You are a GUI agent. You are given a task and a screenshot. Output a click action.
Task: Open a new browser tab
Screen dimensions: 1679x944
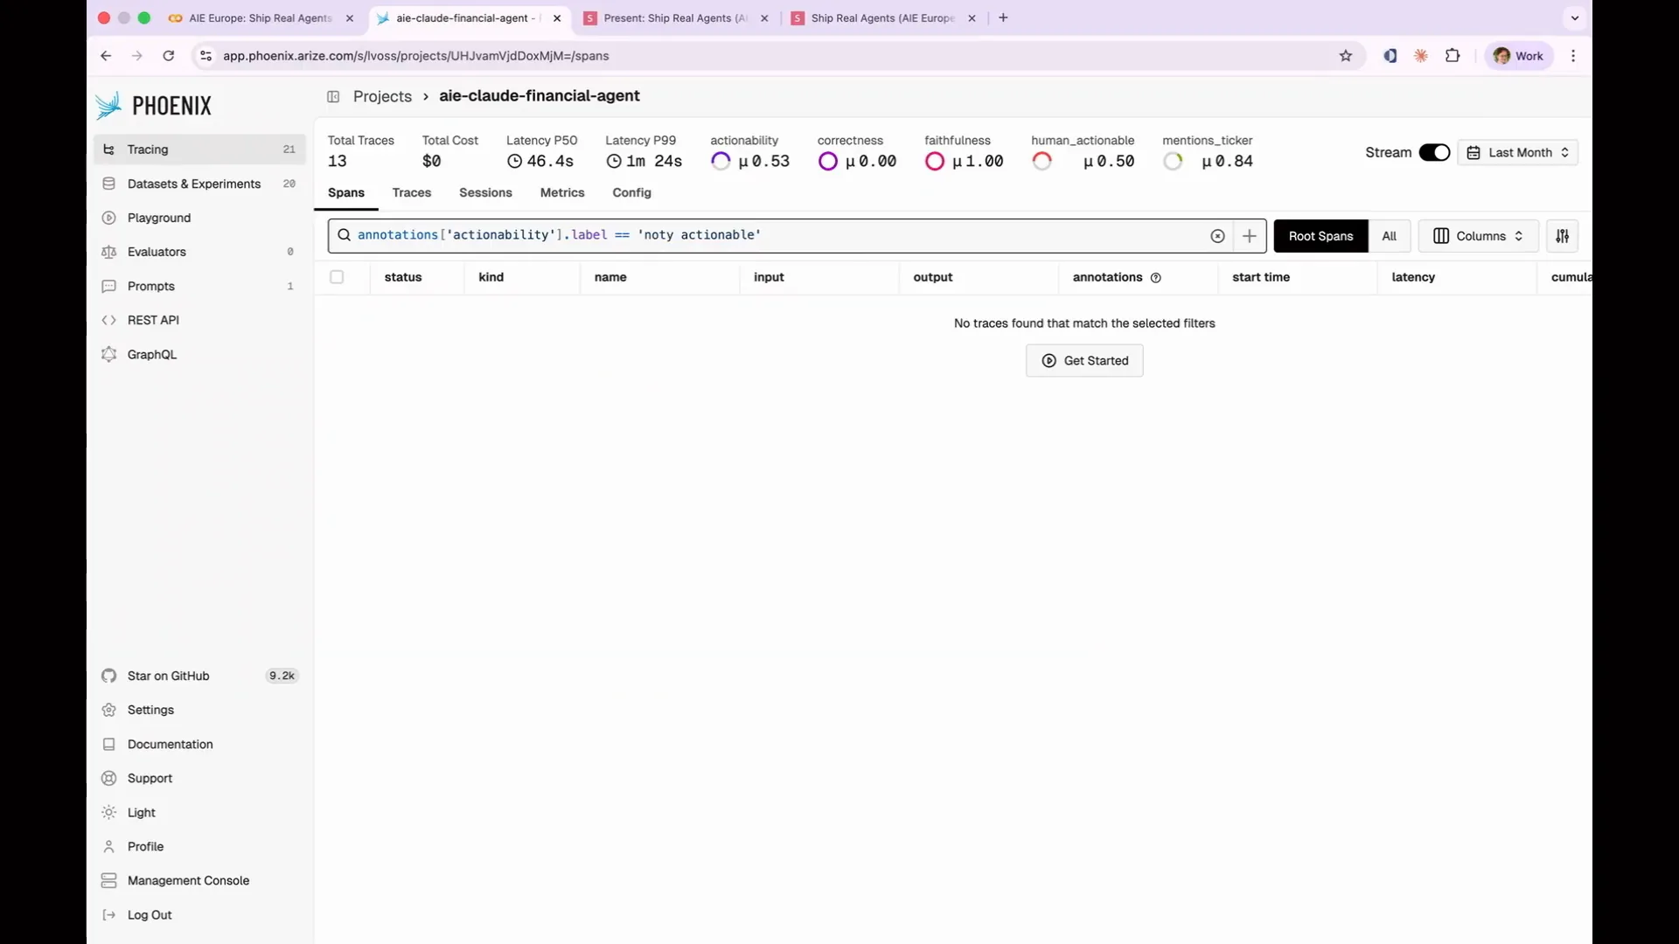point(1003,17)
